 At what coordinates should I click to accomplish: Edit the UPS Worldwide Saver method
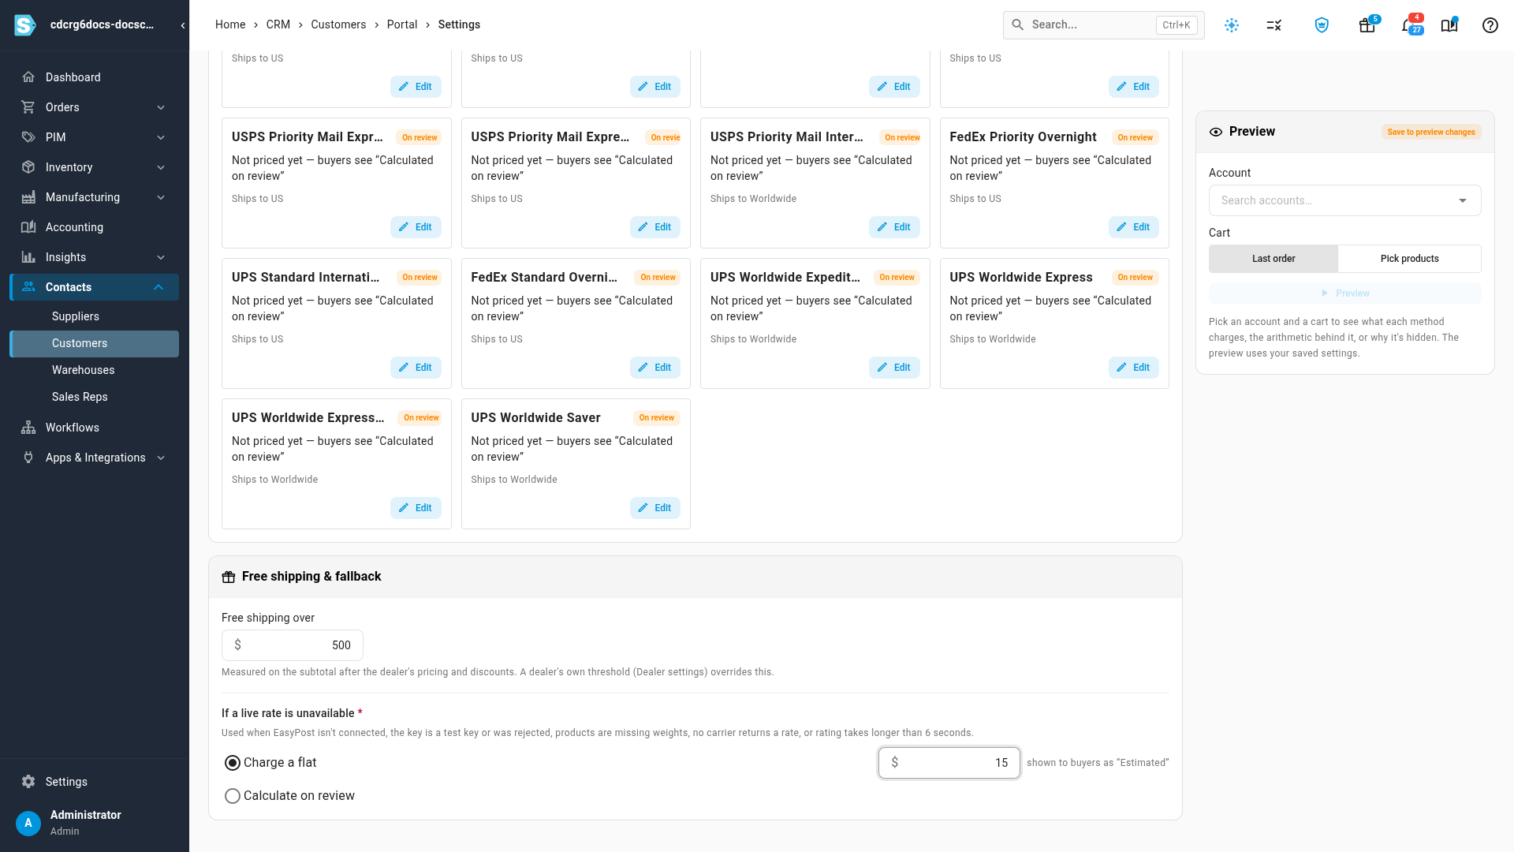[x=654, y=508]
